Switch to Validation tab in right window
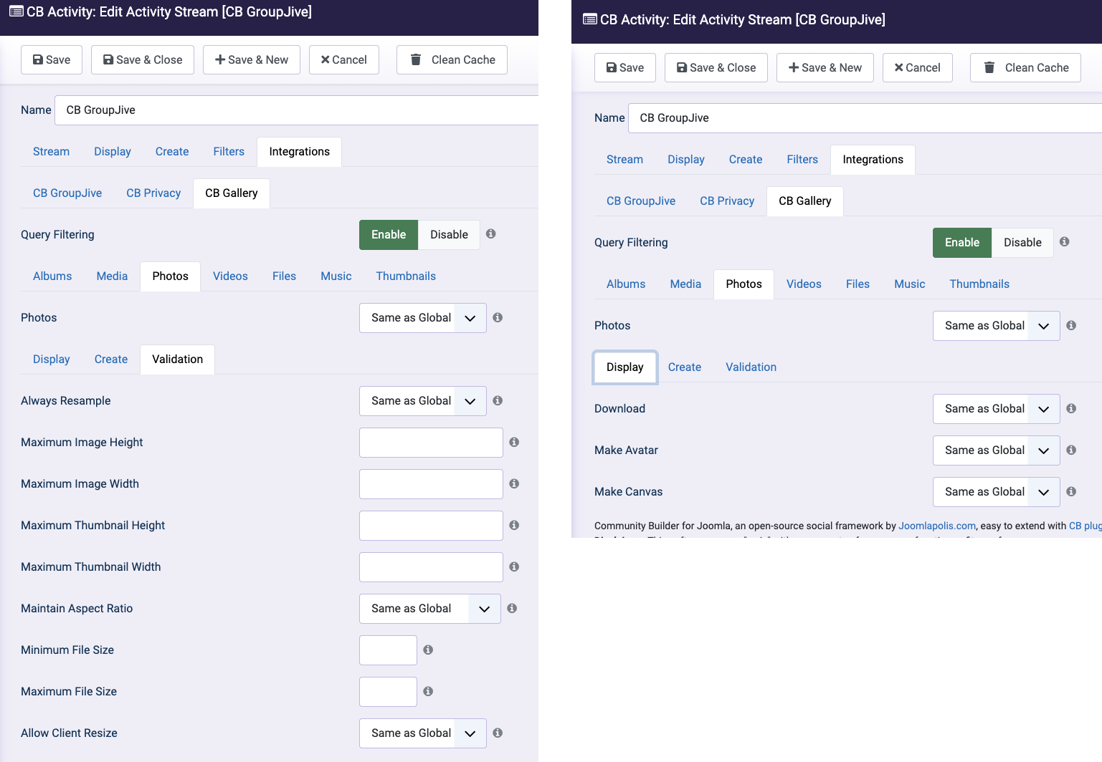The width and height of the screenshot is (1102, 762). [751, 367]
